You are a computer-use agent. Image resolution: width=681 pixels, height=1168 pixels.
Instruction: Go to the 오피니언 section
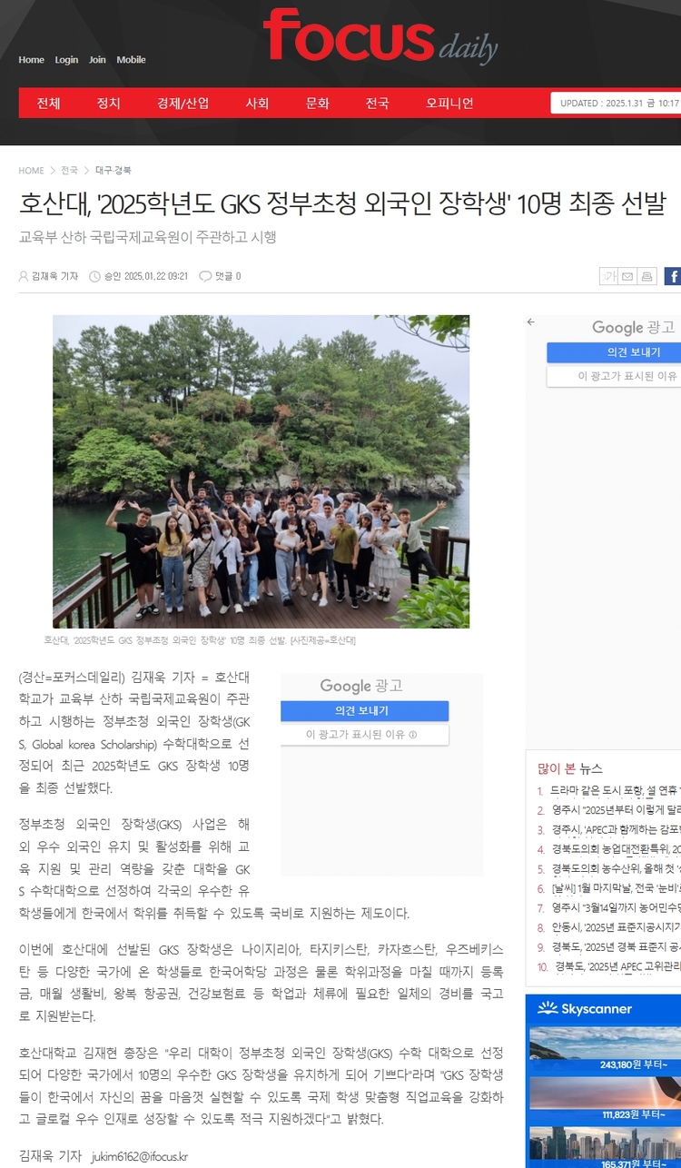coord(449,104)
